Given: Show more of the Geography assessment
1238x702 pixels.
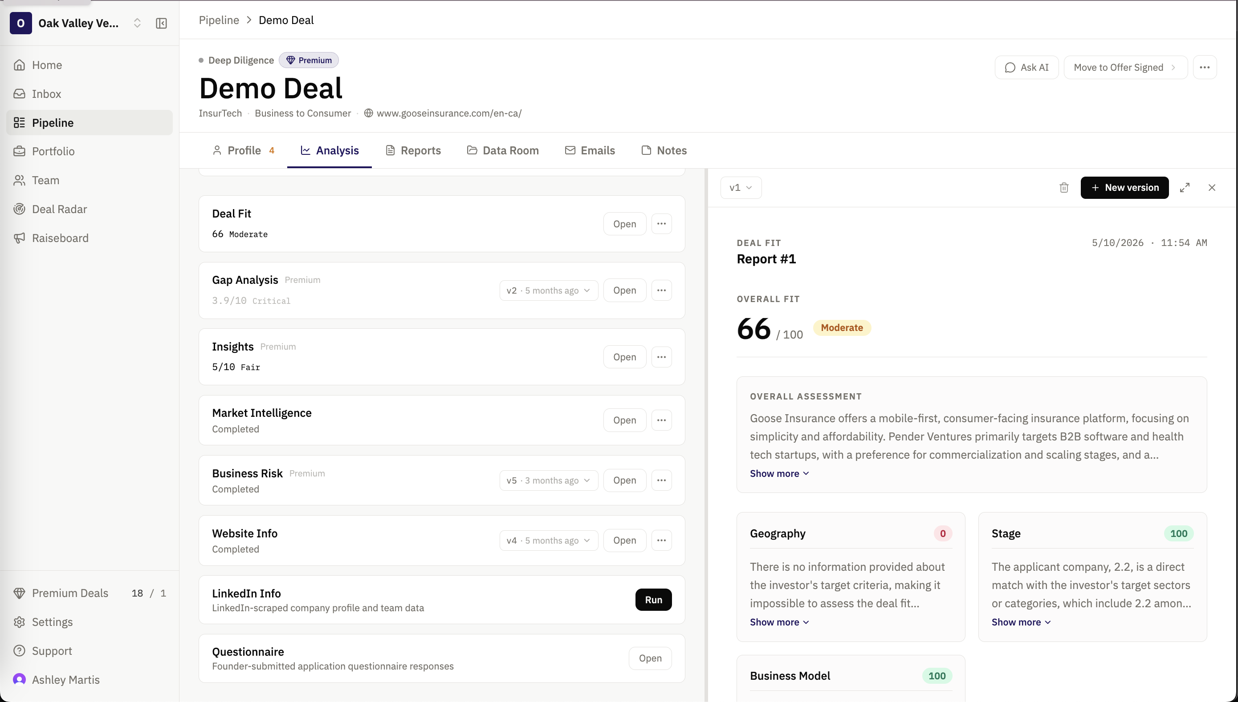Looking at the screenshot, I should coord(779,622).
